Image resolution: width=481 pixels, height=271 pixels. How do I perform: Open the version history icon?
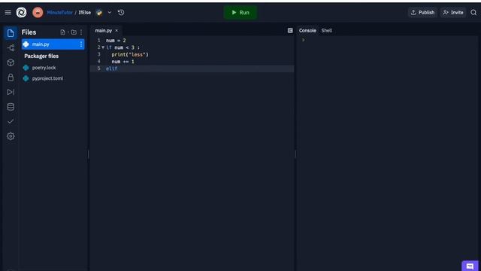click(x=121, y=13)
